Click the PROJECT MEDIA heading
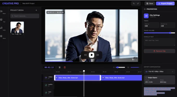177x97 pixels. 17,10
